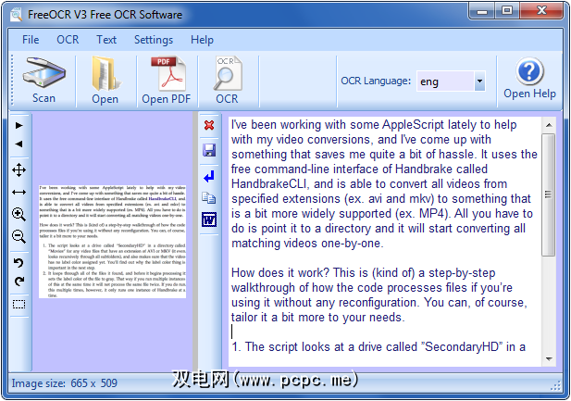The height and width of the screenshot is (401, 571).
Task: Minimize the FreeOCR window
Action: (482, 10)
